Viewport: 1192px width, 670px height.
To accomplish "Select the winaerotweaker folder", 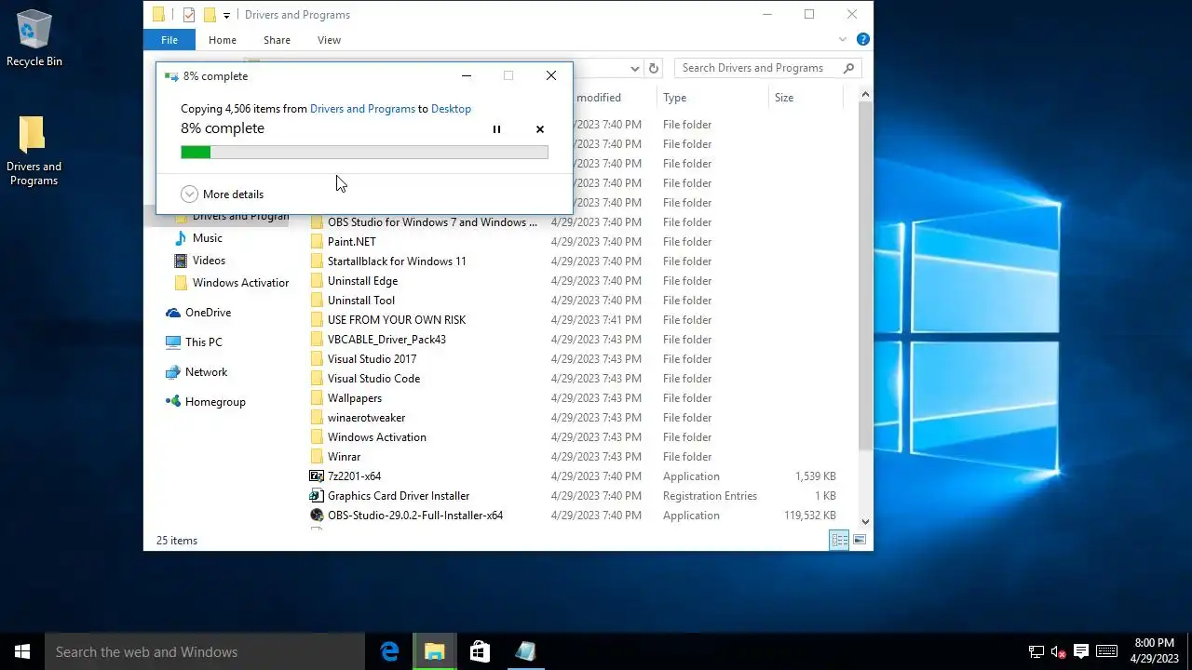I will [x=358, y=418].
